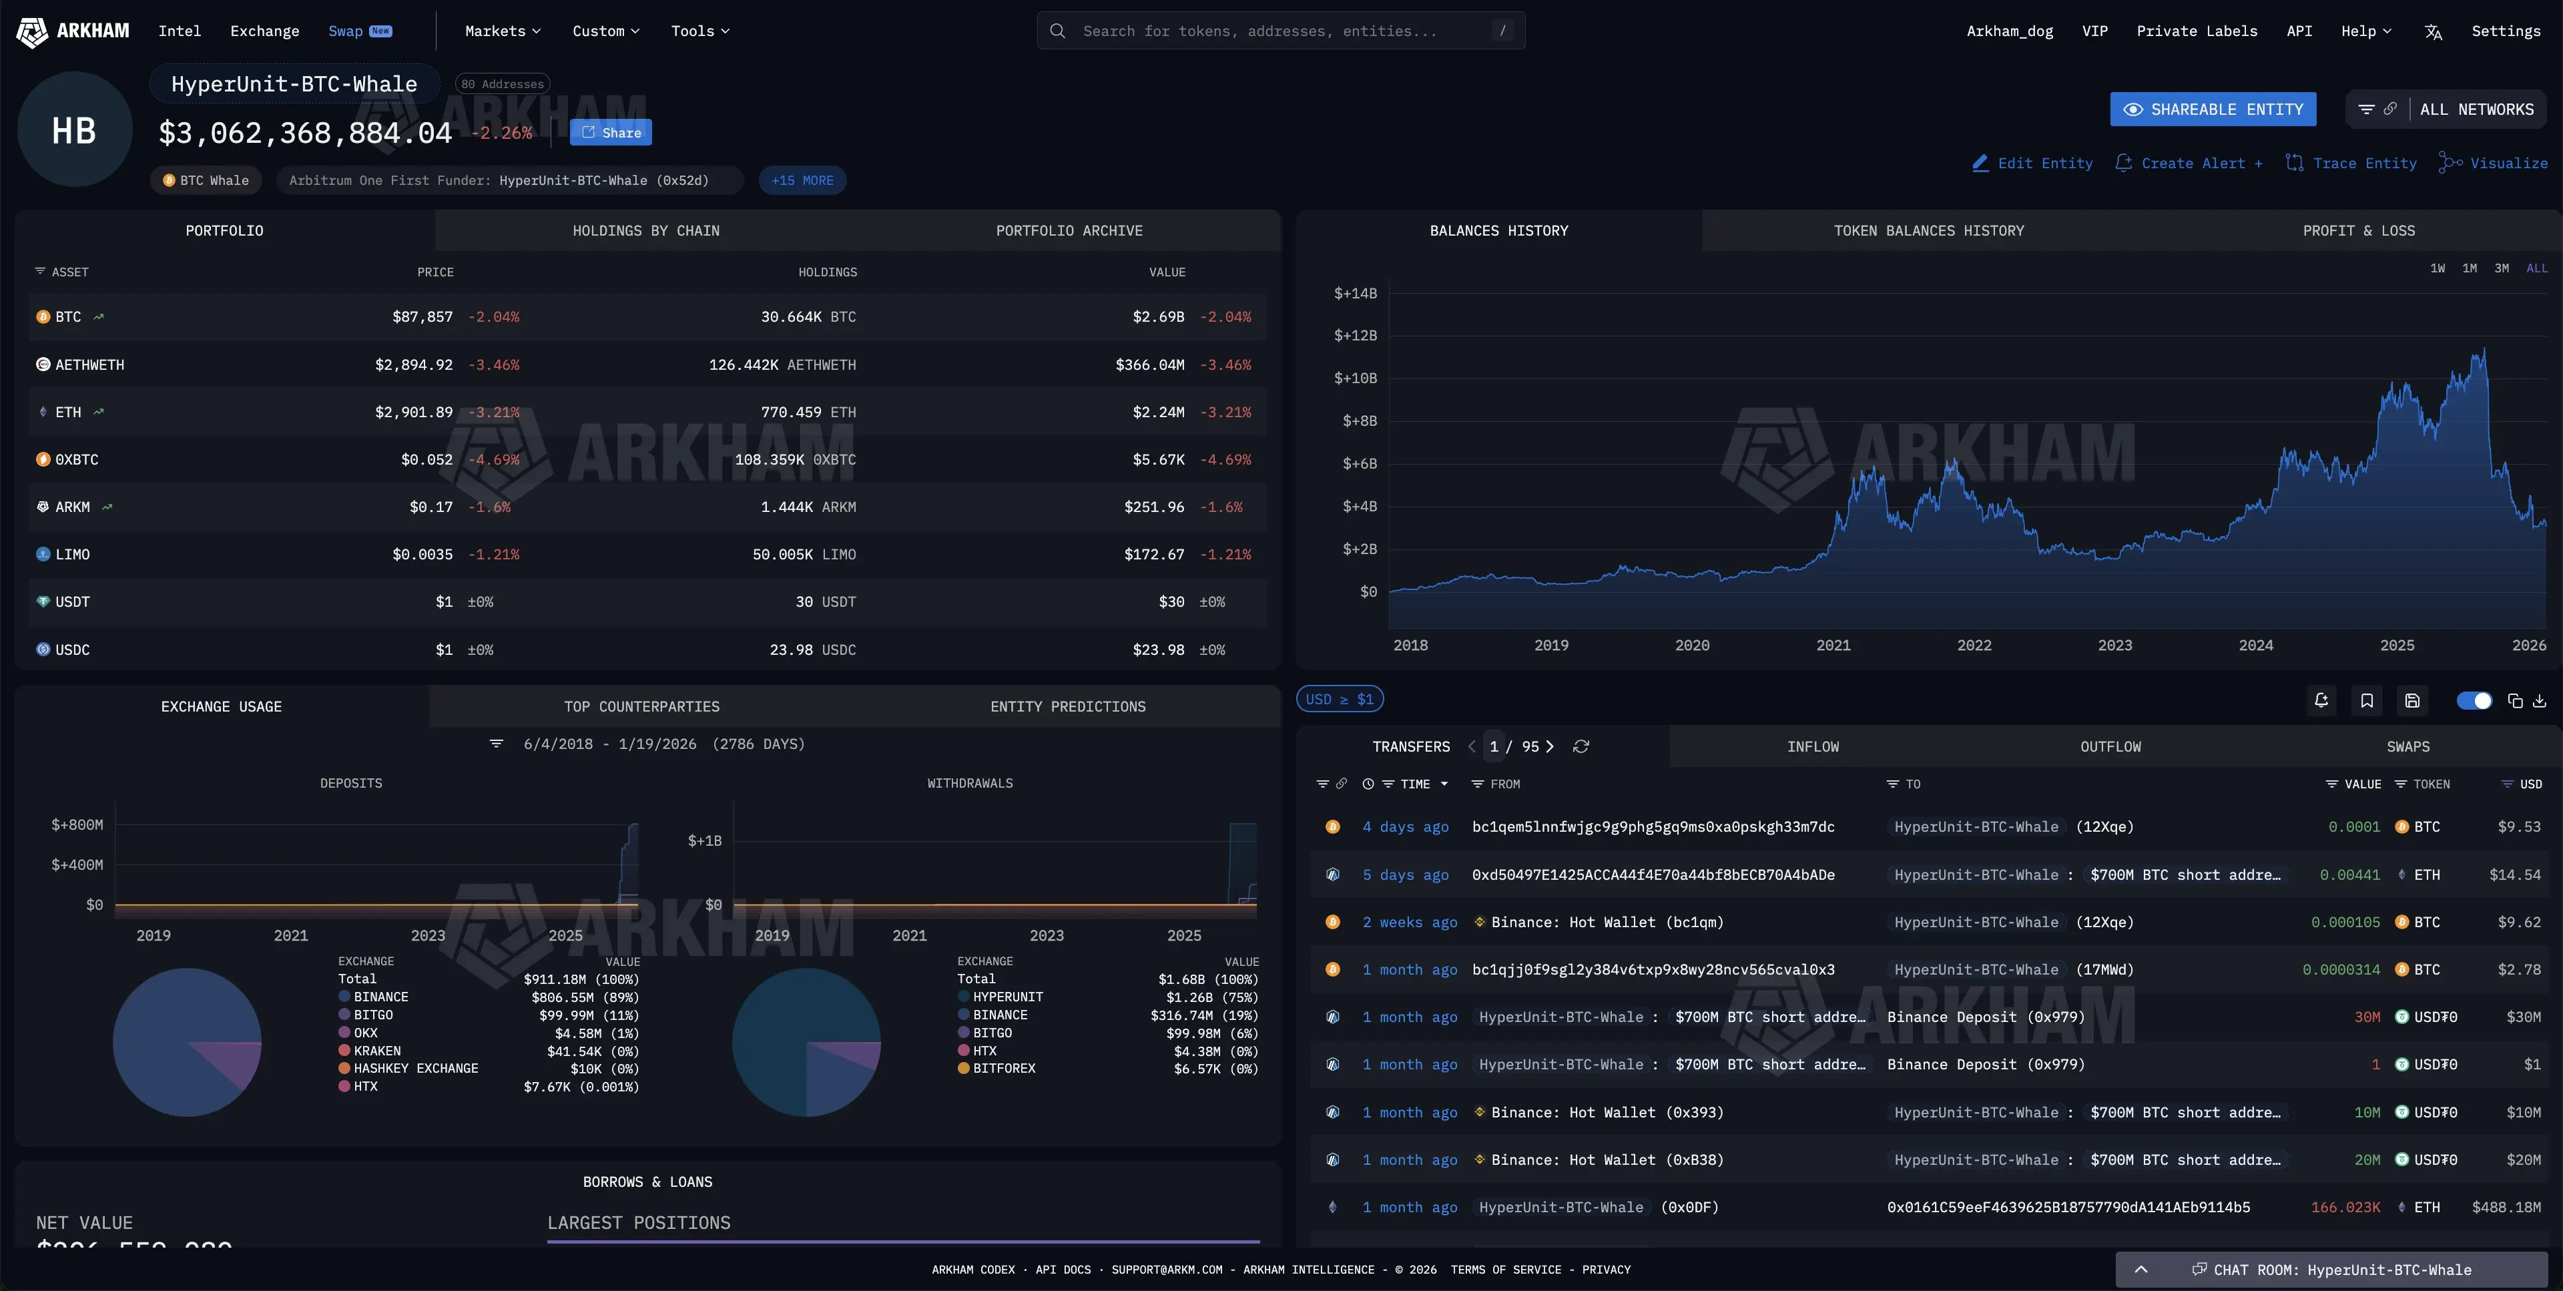Click the Shareable Entity button
The image size is (2563, 1291).
[2213, 109]
